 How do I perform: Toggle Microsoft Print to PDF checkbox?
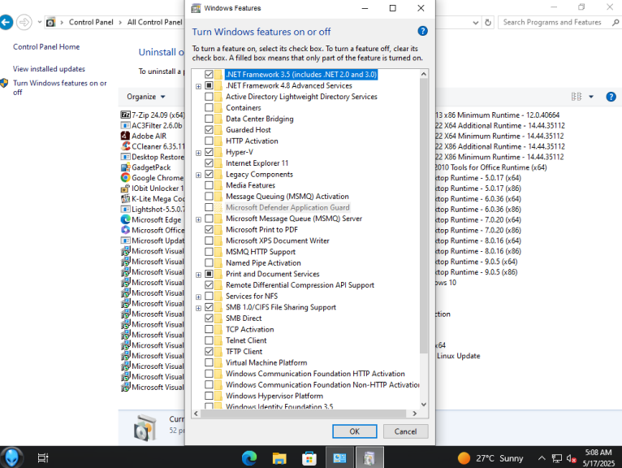[x=209, y=229]
